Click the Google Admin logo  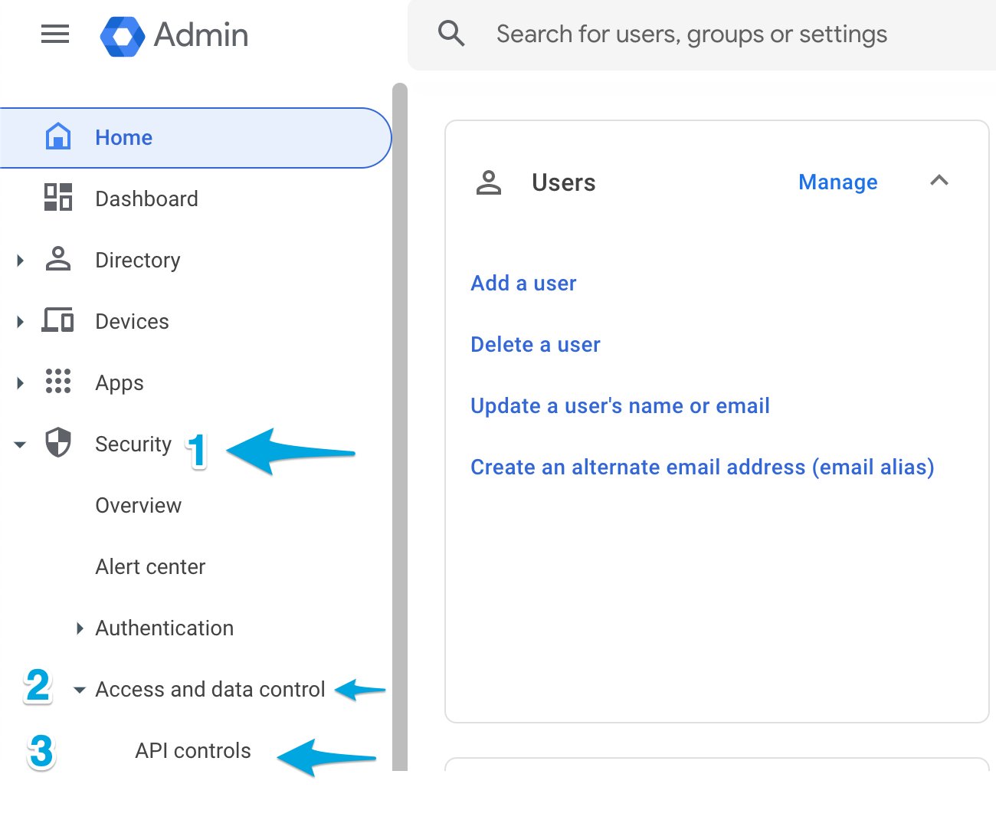123,36
